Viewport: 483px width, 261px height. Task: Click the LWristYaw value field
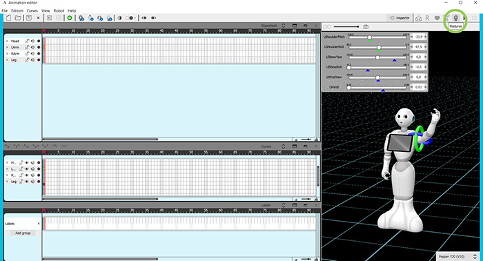[419, 77]
